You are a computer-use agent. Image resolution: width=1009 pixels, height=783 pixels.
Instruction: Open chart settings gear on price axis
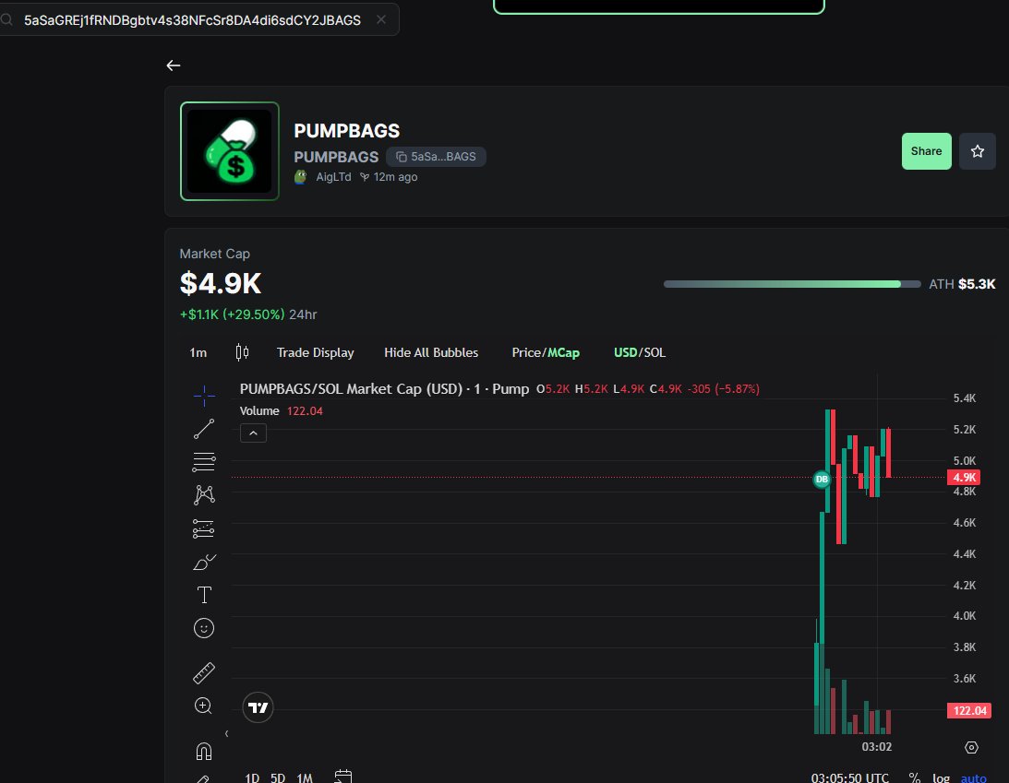coord(972,747)
